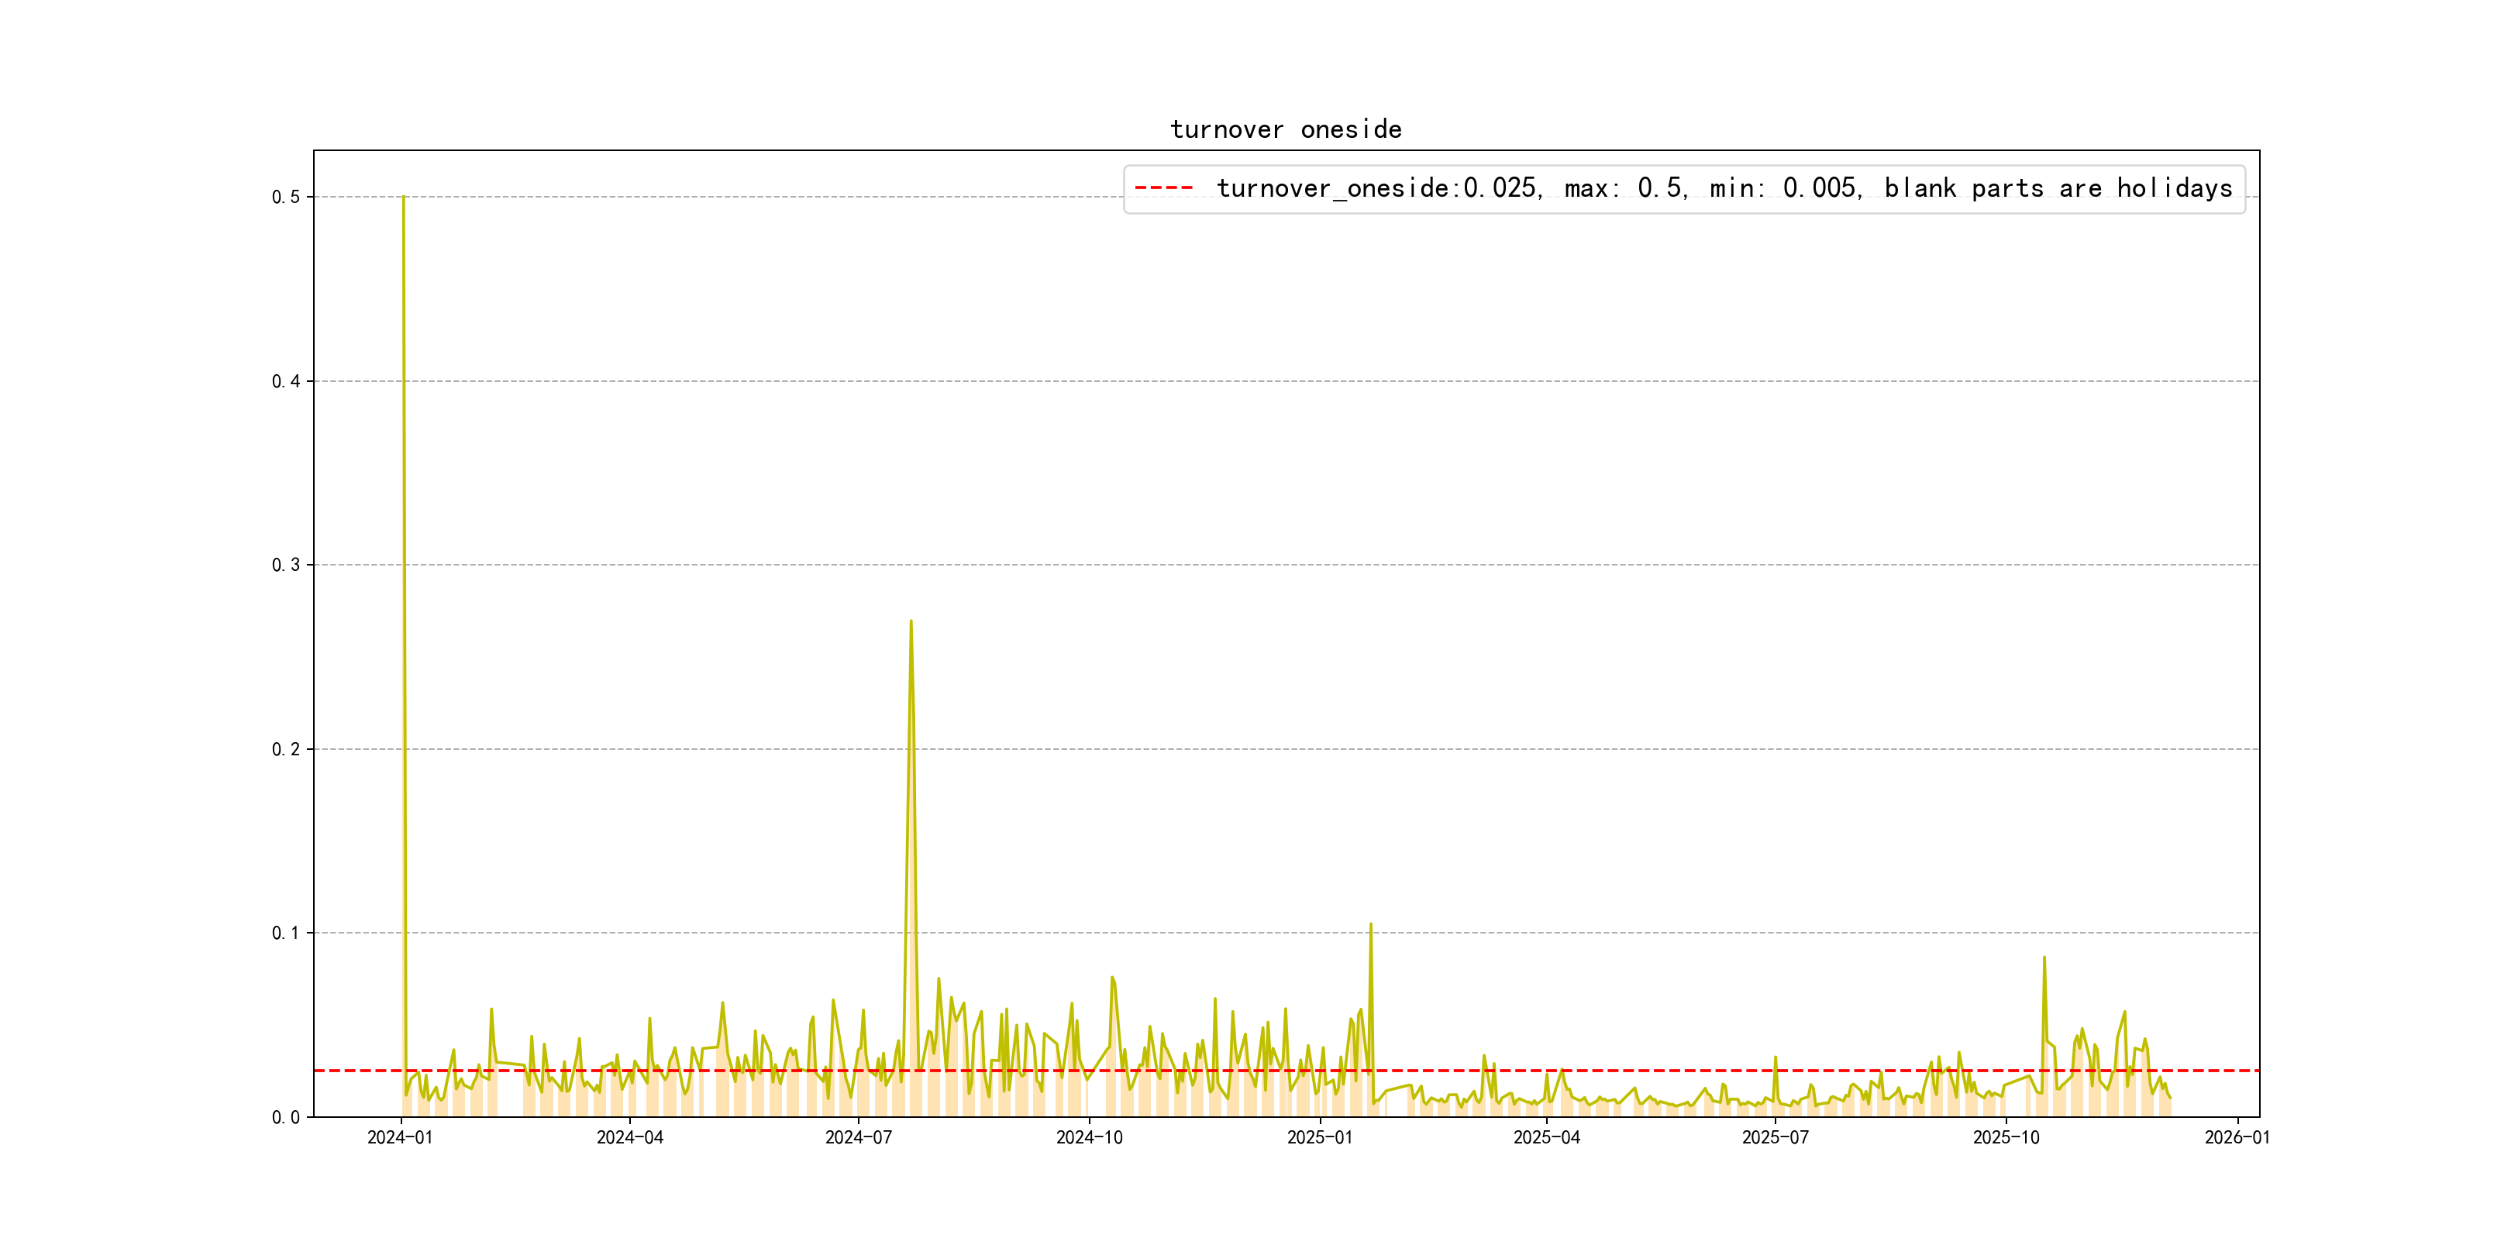Select the 2024-04 x-axis date label

[630, 1137]
